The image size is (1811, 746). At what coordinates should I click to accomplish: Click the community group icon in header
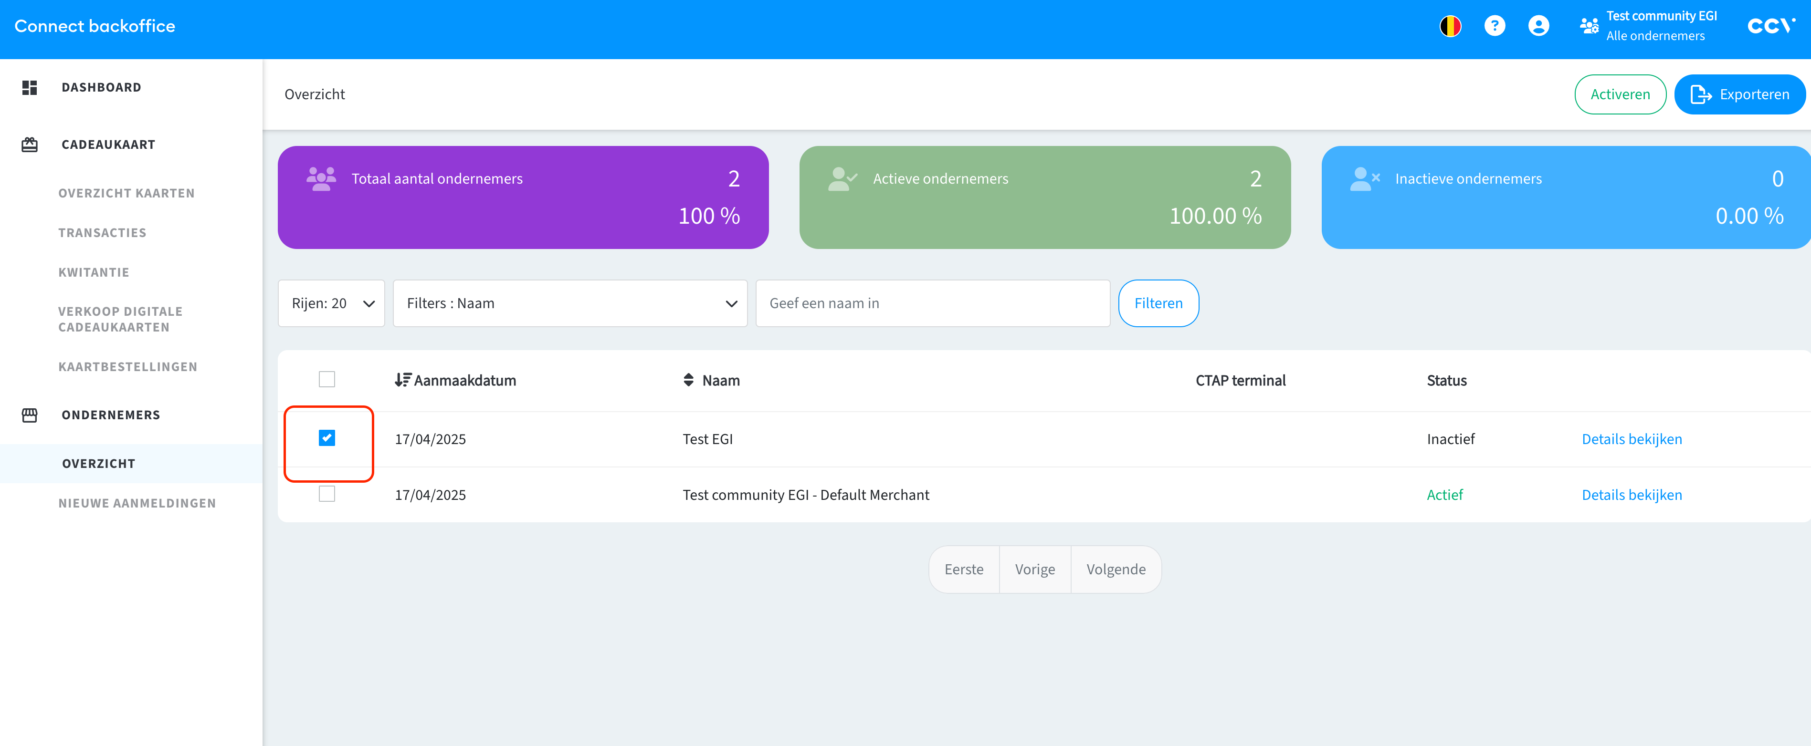tap(1589, 26)
